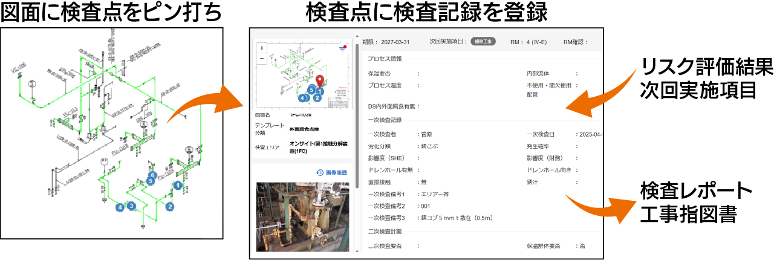774x260 pixels.
Task: Click inspection point 3 on left drawing
Action: [x=131, y=207]
